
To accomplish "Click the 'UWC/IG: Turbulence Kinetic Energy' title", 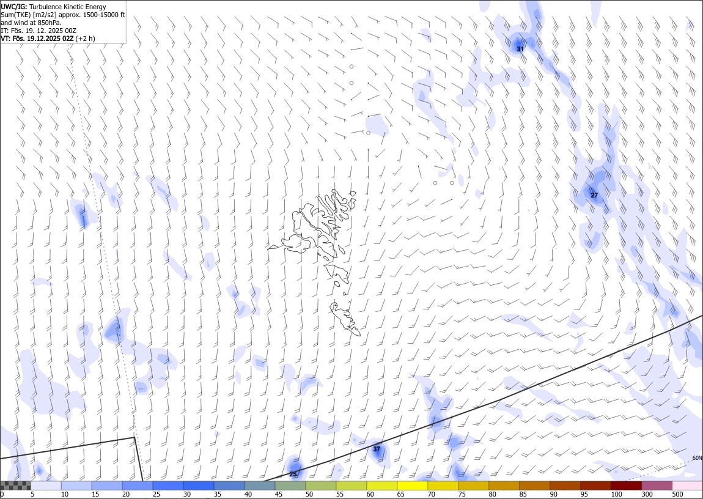I will [53, 7].
